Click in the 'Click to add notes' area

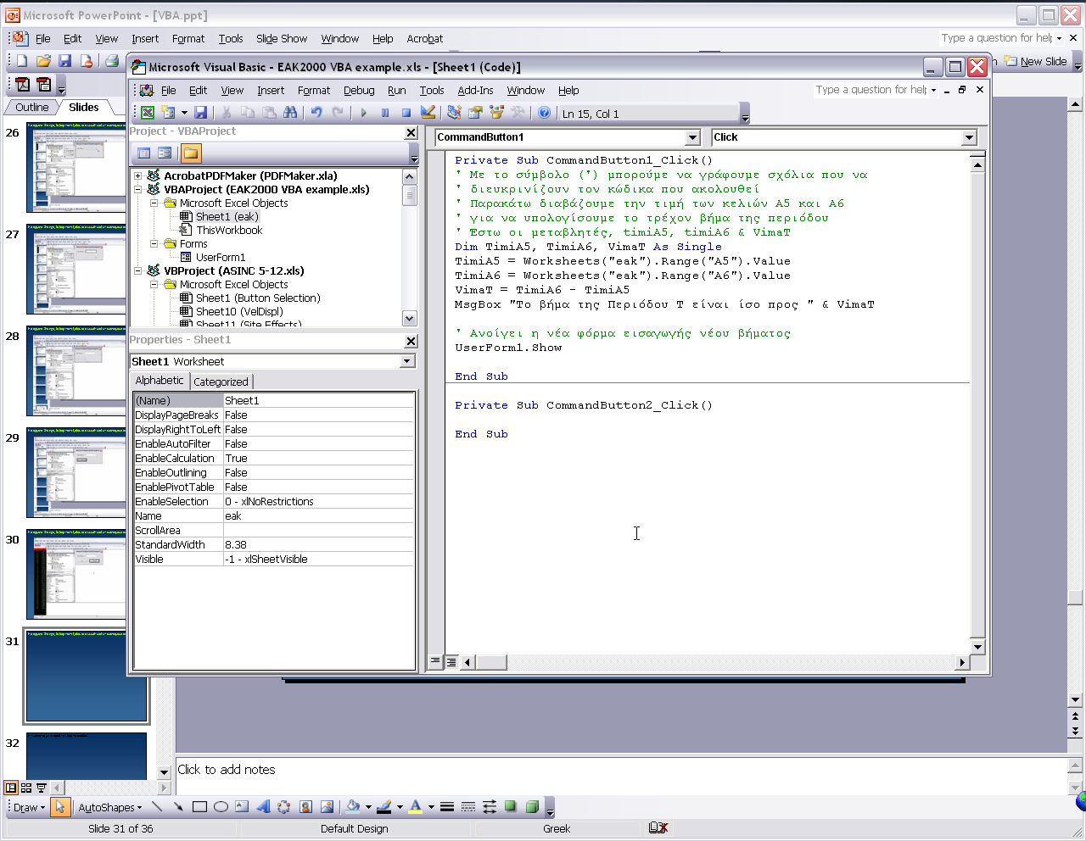619,775
